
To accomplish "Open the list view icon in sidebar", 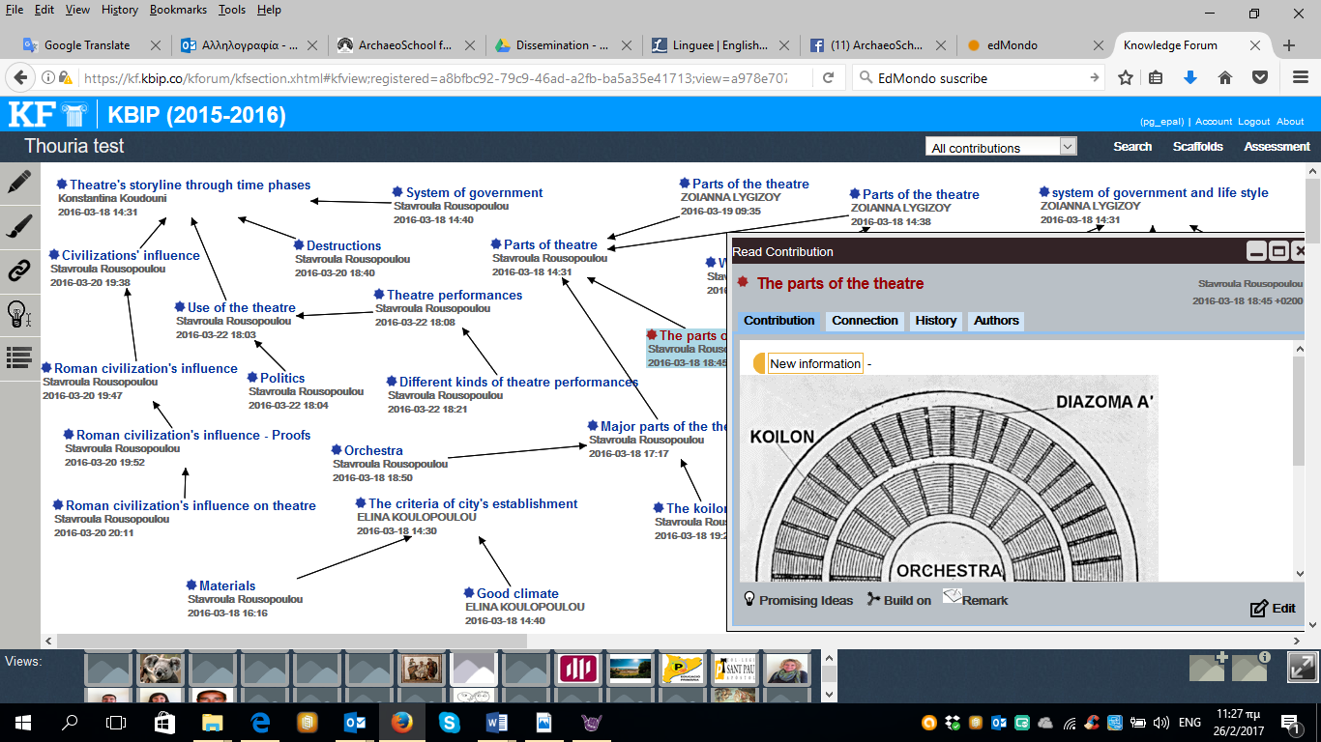I will point(19,357).
